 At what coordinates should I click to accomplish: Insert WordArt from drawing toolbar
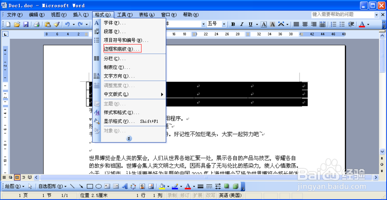(125, 186)
